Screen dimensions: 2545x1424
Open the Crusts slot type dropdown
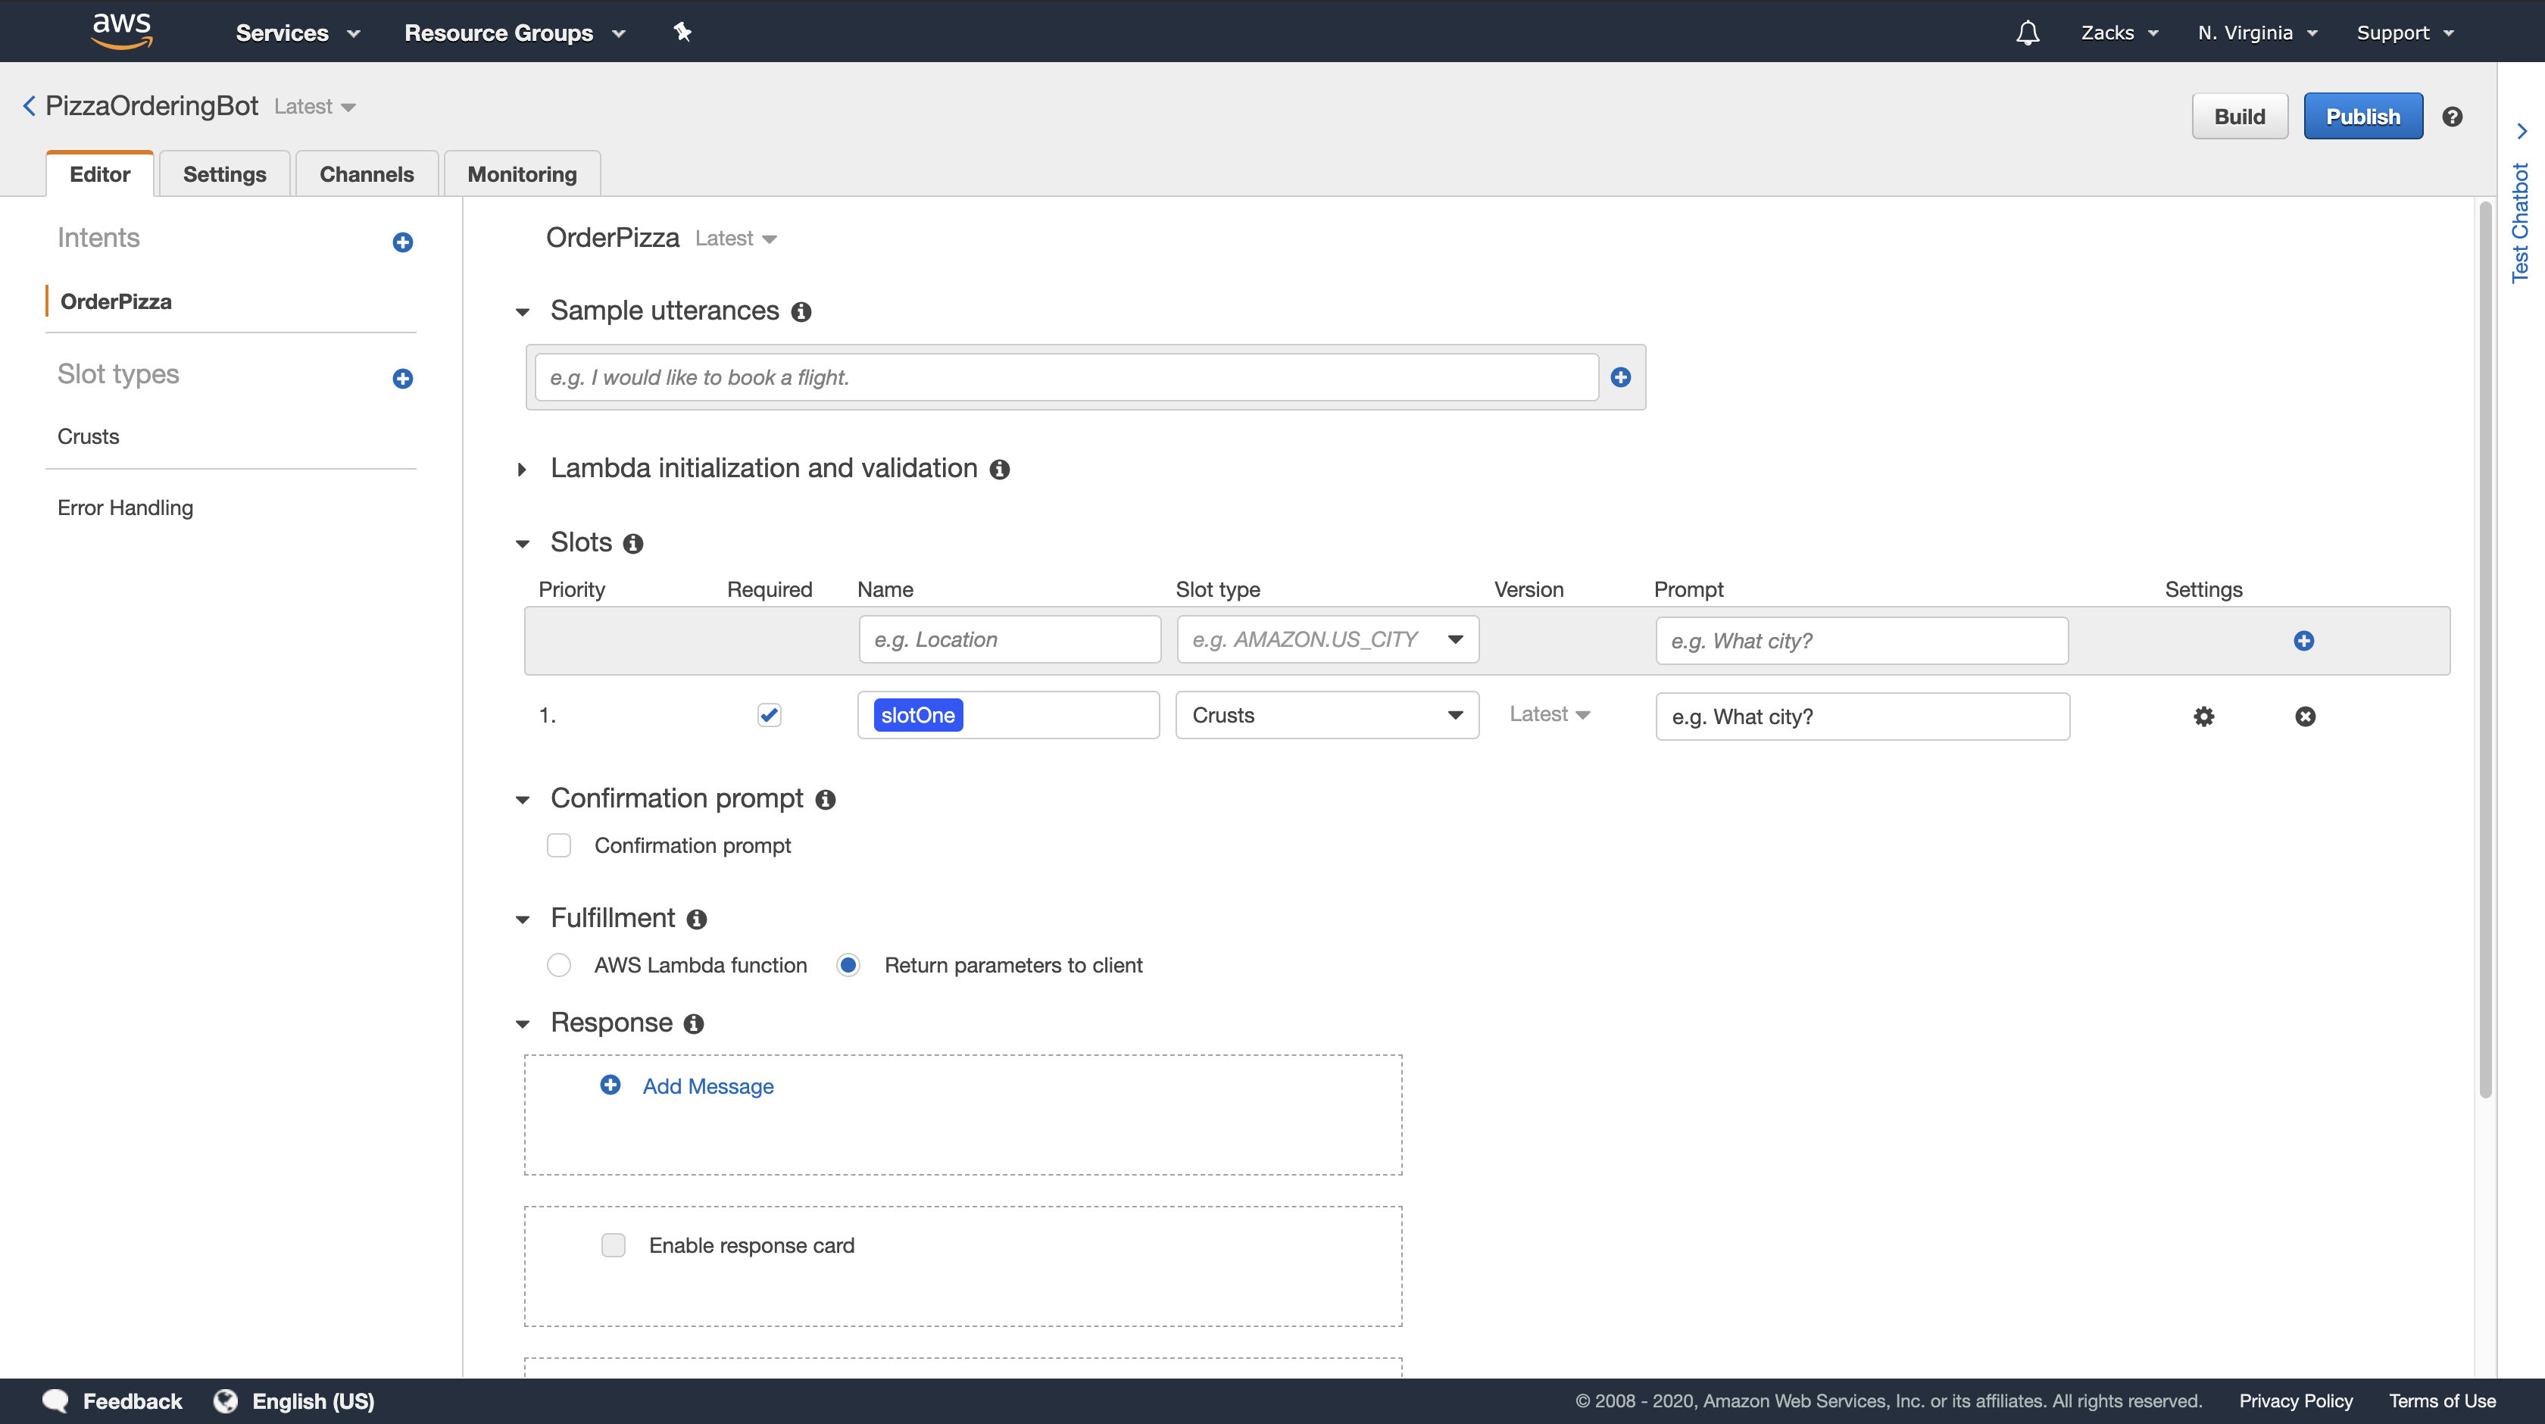(1326, 716)
